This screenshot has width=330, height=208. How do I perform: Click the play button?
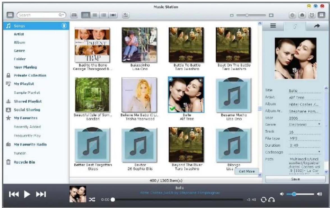point(27,194)
